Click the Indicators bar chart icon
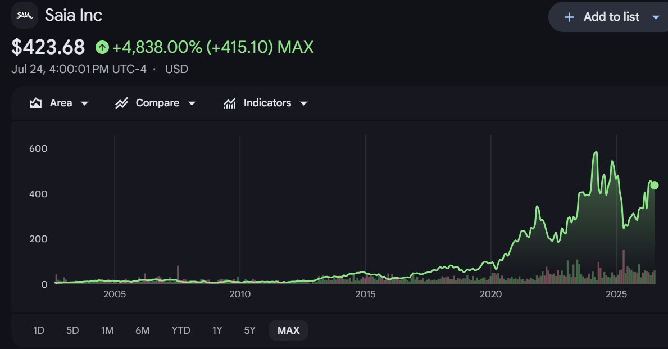 [x=230, y=103]
